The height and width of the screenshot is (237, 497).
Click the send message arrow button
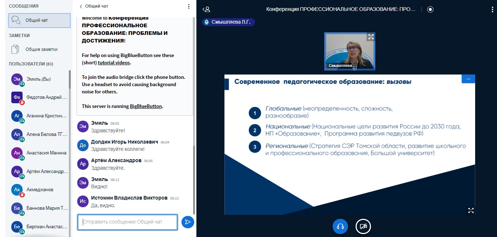tap(188, 222)
